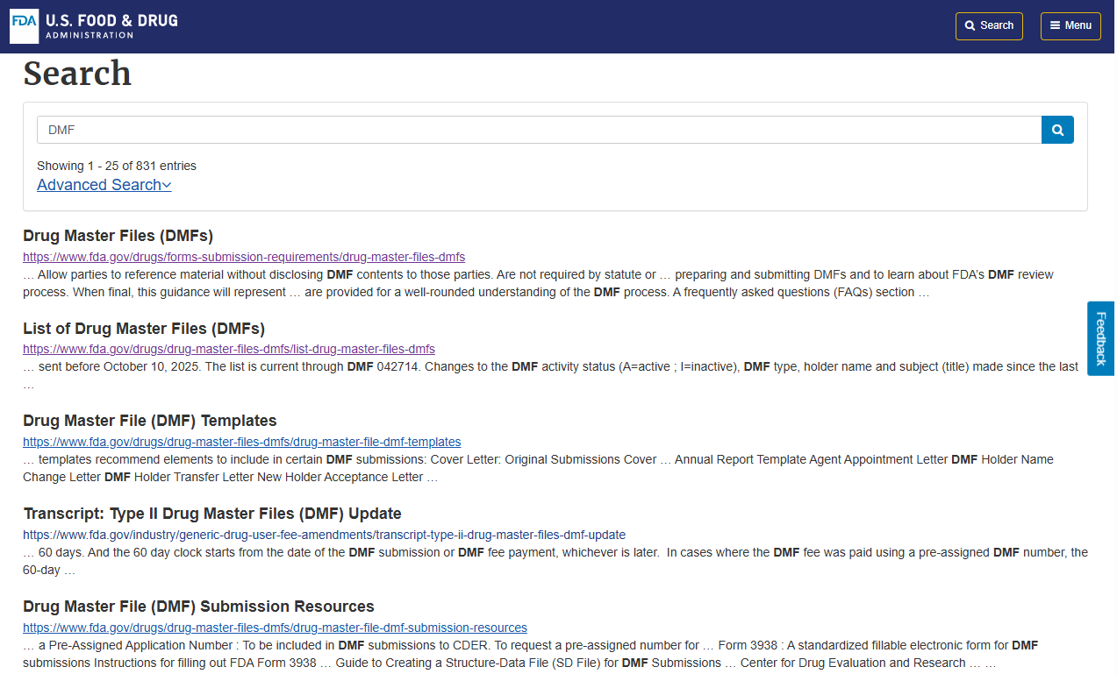Follow the list-drug-master-files-dmfs URL link
This screenshot has height=674, width=1117.
[x=229, y=349]
